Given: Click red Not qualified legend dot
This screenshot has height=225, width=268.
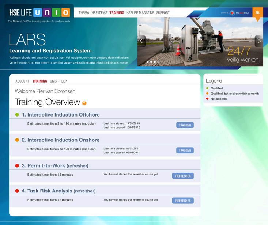Looking at the screenshot, I should [207, 99].
